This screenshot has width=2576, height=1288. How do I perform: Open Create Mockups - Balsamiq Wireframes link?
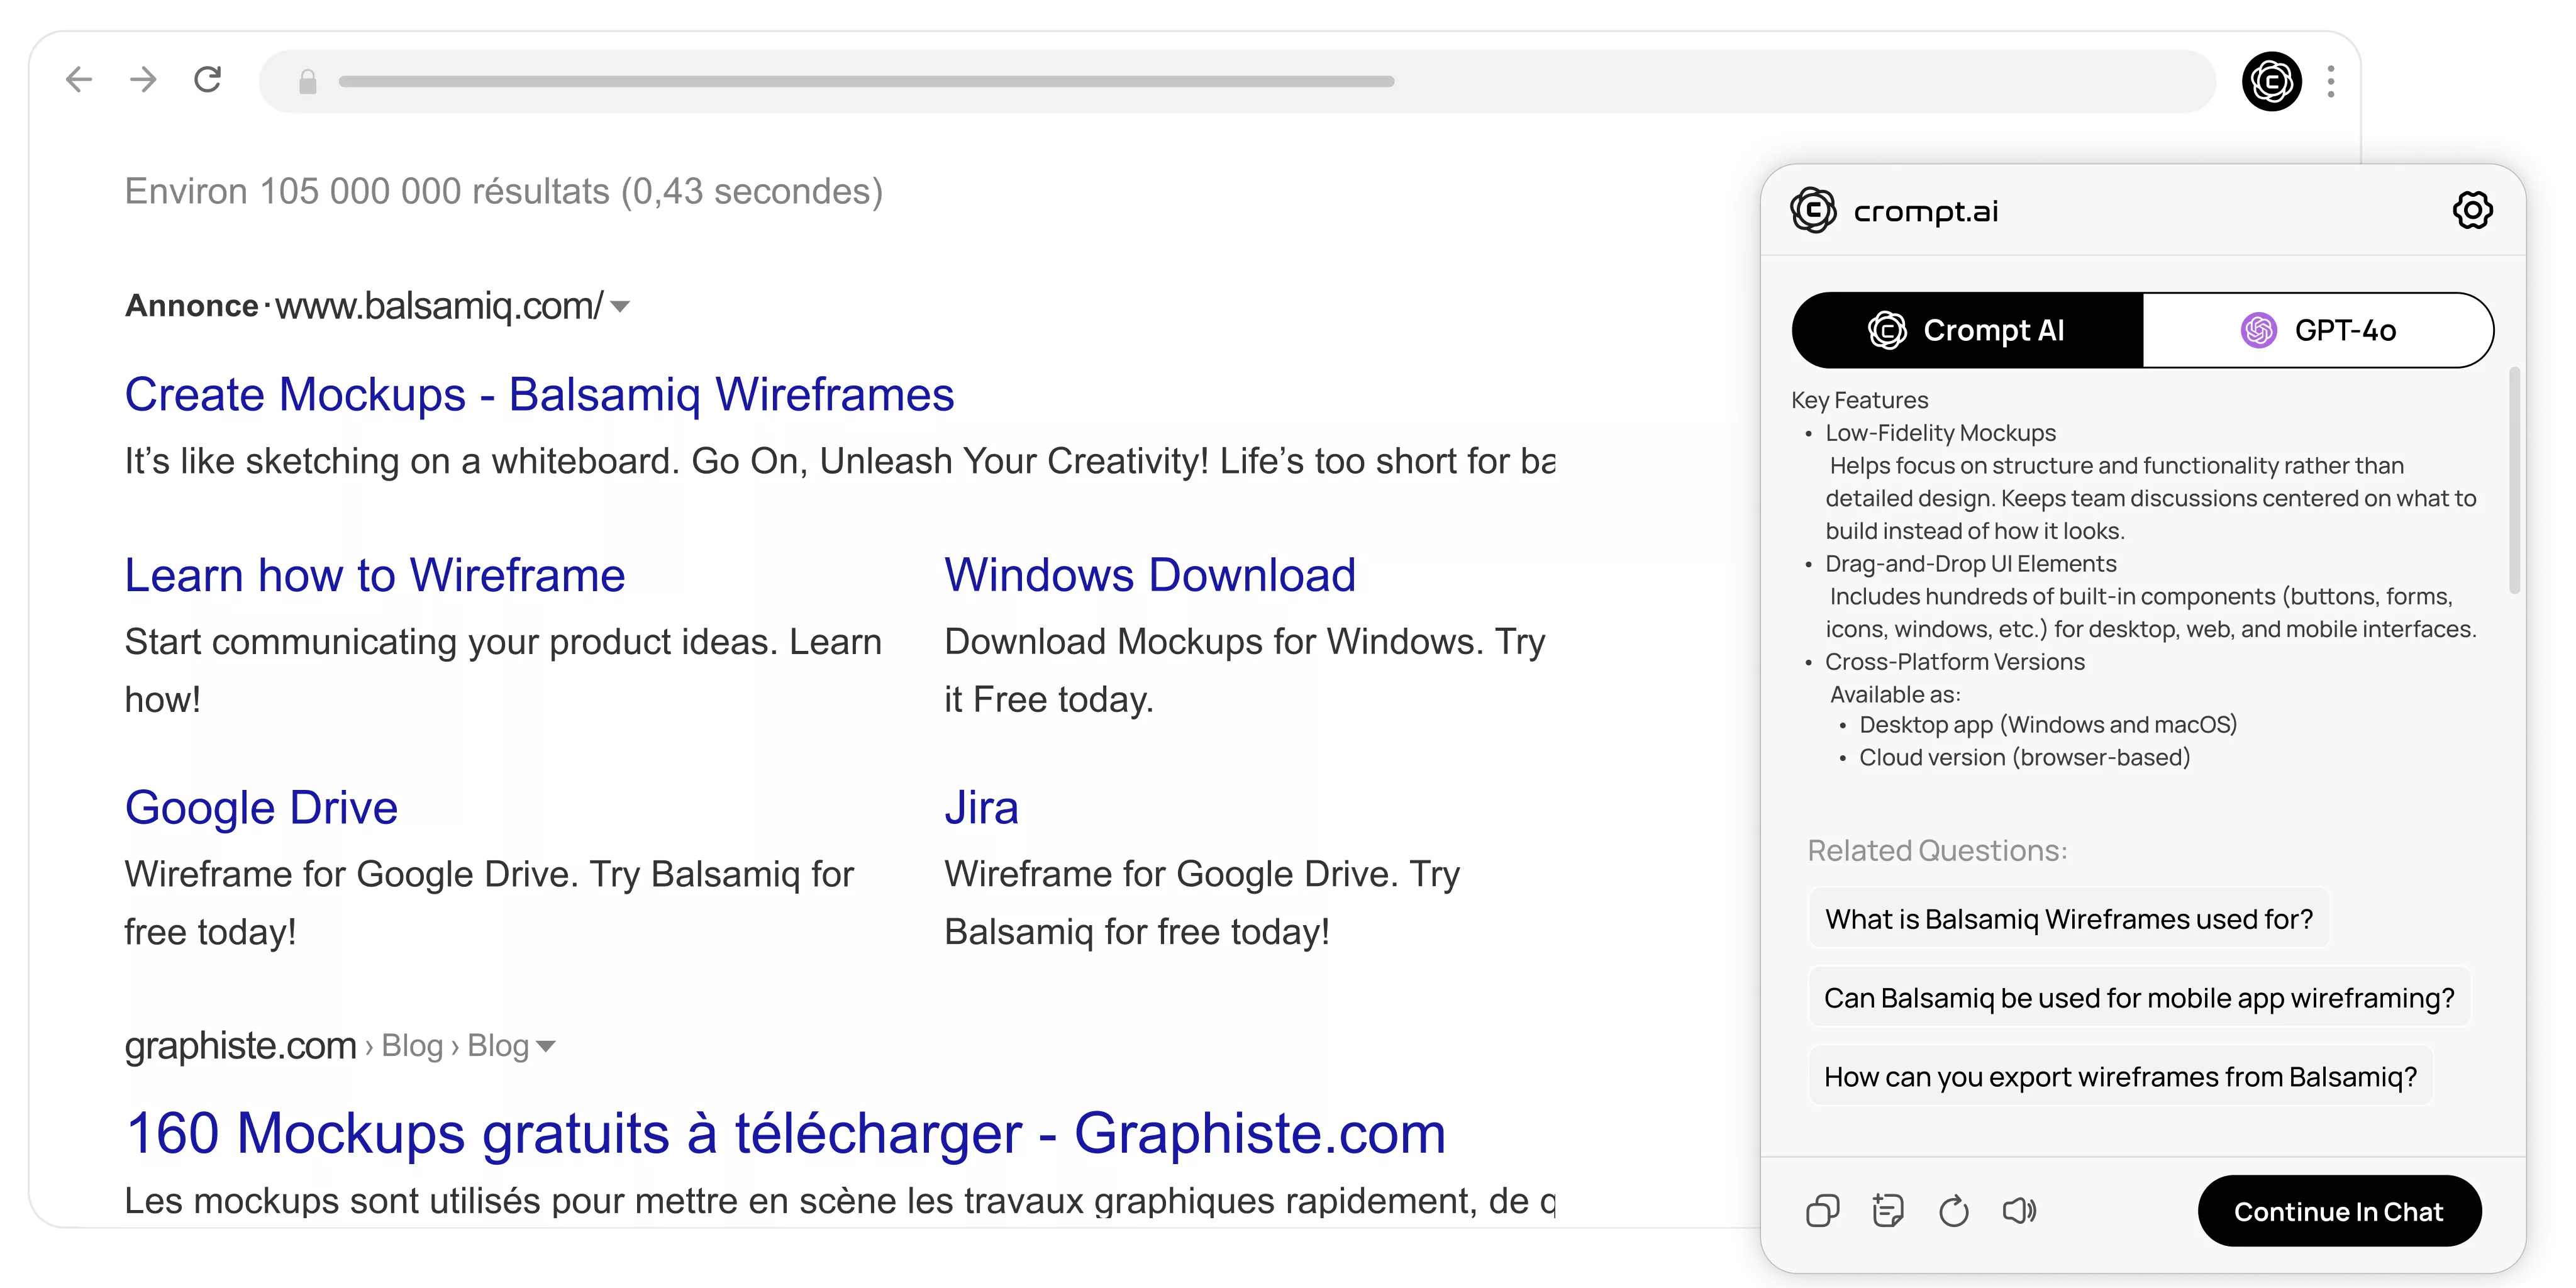tap(539, 395)
